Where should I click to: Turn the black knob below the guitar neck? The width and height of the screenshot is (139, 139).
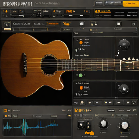(124, 89)
